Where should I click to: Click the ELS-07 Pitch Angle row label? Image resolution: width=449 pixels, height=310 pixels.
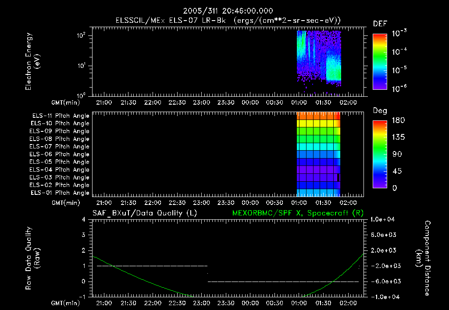(59, 146)
